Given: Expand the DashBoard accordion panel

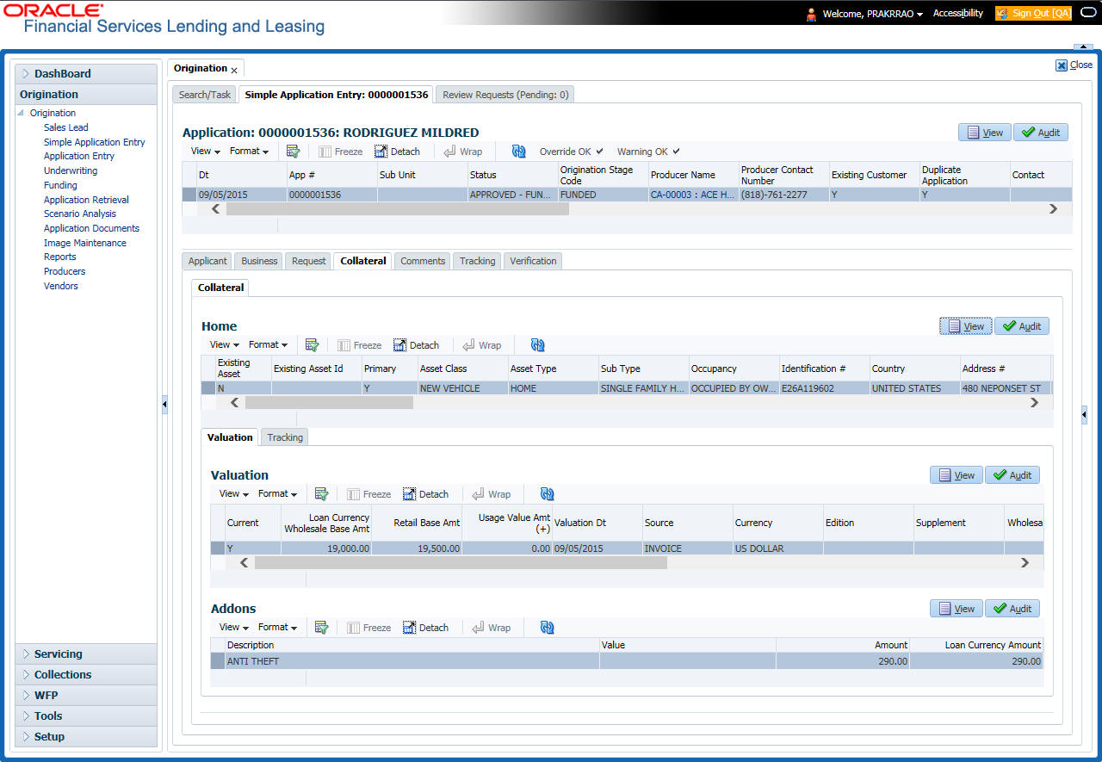Looking at the screenshot, I should (86, 74).
